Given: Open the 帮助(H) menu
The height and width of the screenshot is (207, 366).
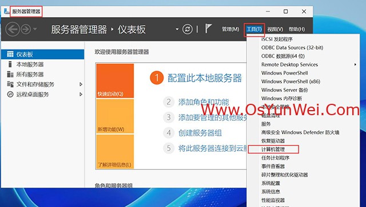Looking at the screenshot, I should pyautogui.click(x=297, y=29).
